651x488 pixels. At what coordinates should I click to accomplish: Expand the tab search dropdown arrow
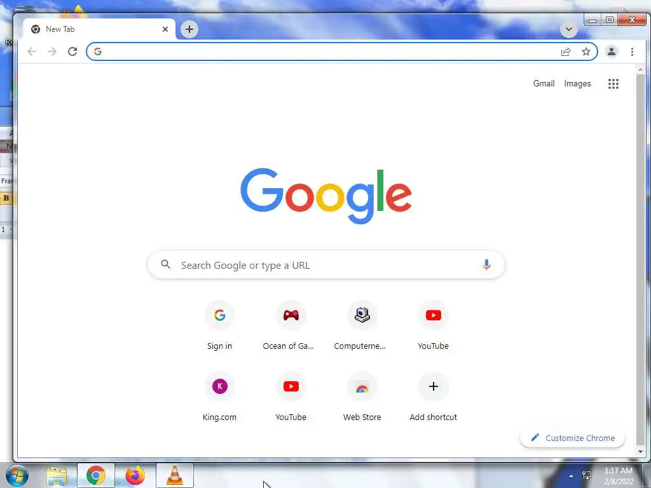coord(569,29)
